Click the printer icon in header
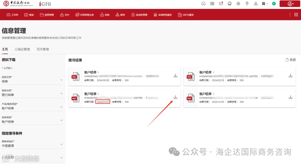The height and width of the screenshot is (164, 301). click(x=230, y=4)
